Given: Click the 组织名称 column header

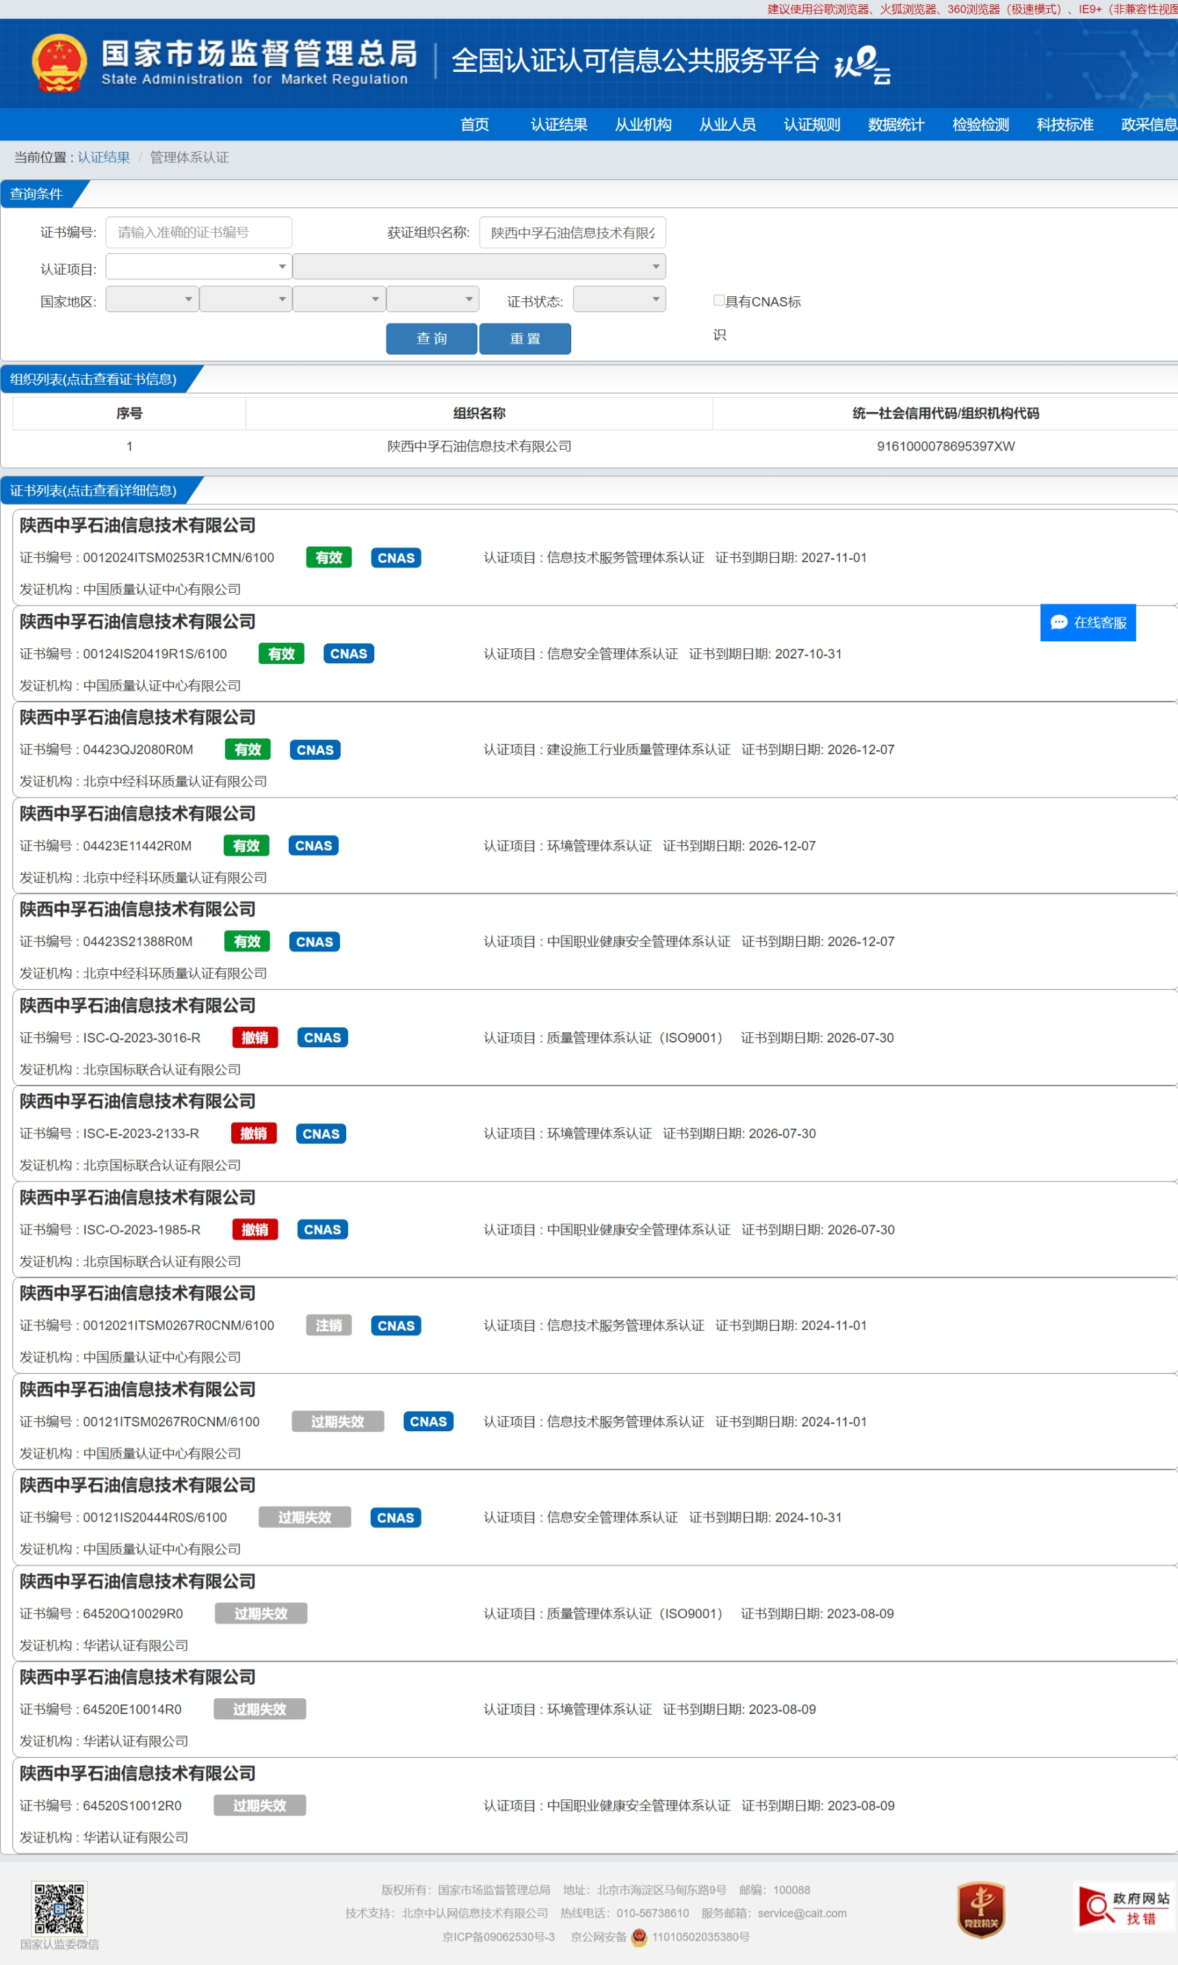Looking at the screenshot, I should click(x=479, y=413).
